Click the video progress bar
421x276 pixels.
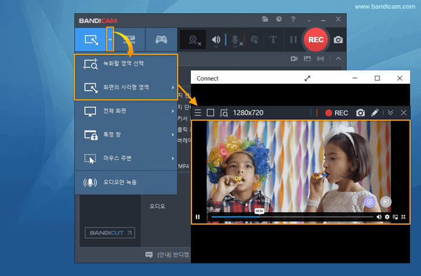click(x=288, y=217)
